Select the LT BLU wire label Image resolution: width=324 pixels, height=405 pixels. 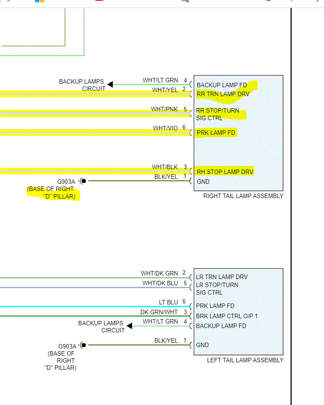[168, 302]
